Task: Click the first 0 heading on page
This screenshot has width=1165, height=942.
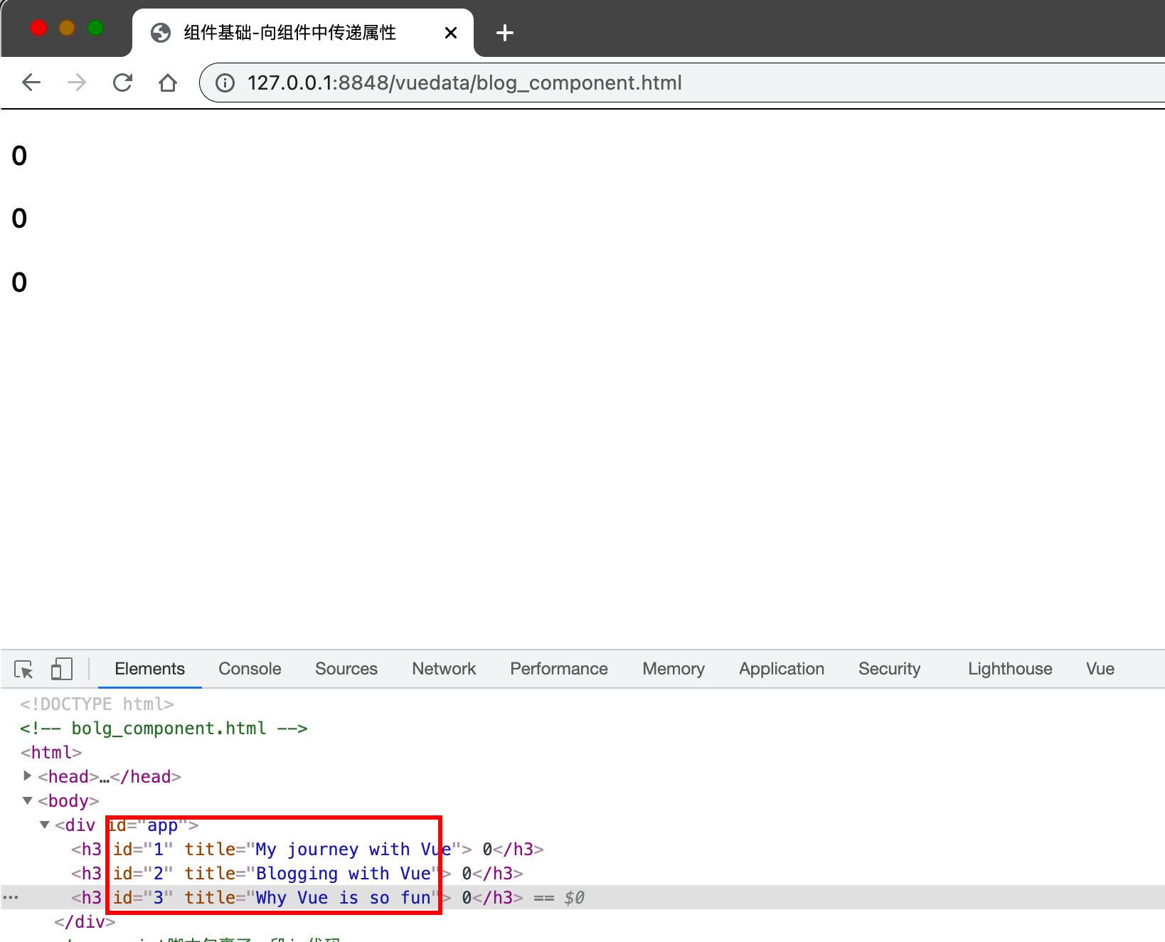Action: pyautogui.click(x=19, y=156)
